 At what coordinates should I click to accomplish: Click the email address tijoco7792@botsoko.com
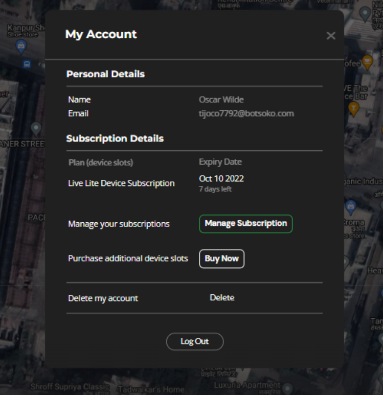tap(246, 113)
